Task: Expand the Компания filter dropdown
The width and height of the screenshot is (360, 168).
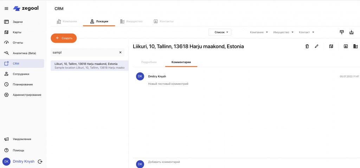Action: pyautogui.click(x=259, y=32)
